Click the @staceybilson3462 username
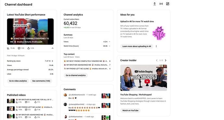This screenshot has height=120, width=224. pyautogui.click(x=77, y=104)
